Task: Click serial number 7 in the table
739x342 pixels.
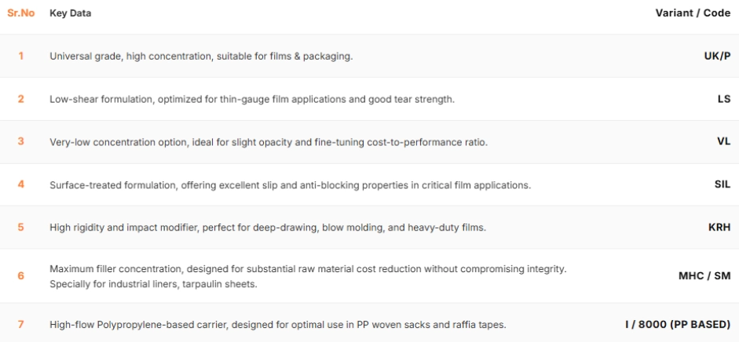Action: [21, 324]
